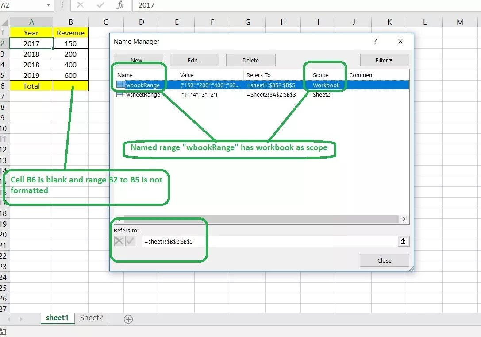The height and width of the screenshot is (337, 481).
Task: Click the Enter checkmark in the formula bar
Action: pyautogui.click(x=99, y=6)
